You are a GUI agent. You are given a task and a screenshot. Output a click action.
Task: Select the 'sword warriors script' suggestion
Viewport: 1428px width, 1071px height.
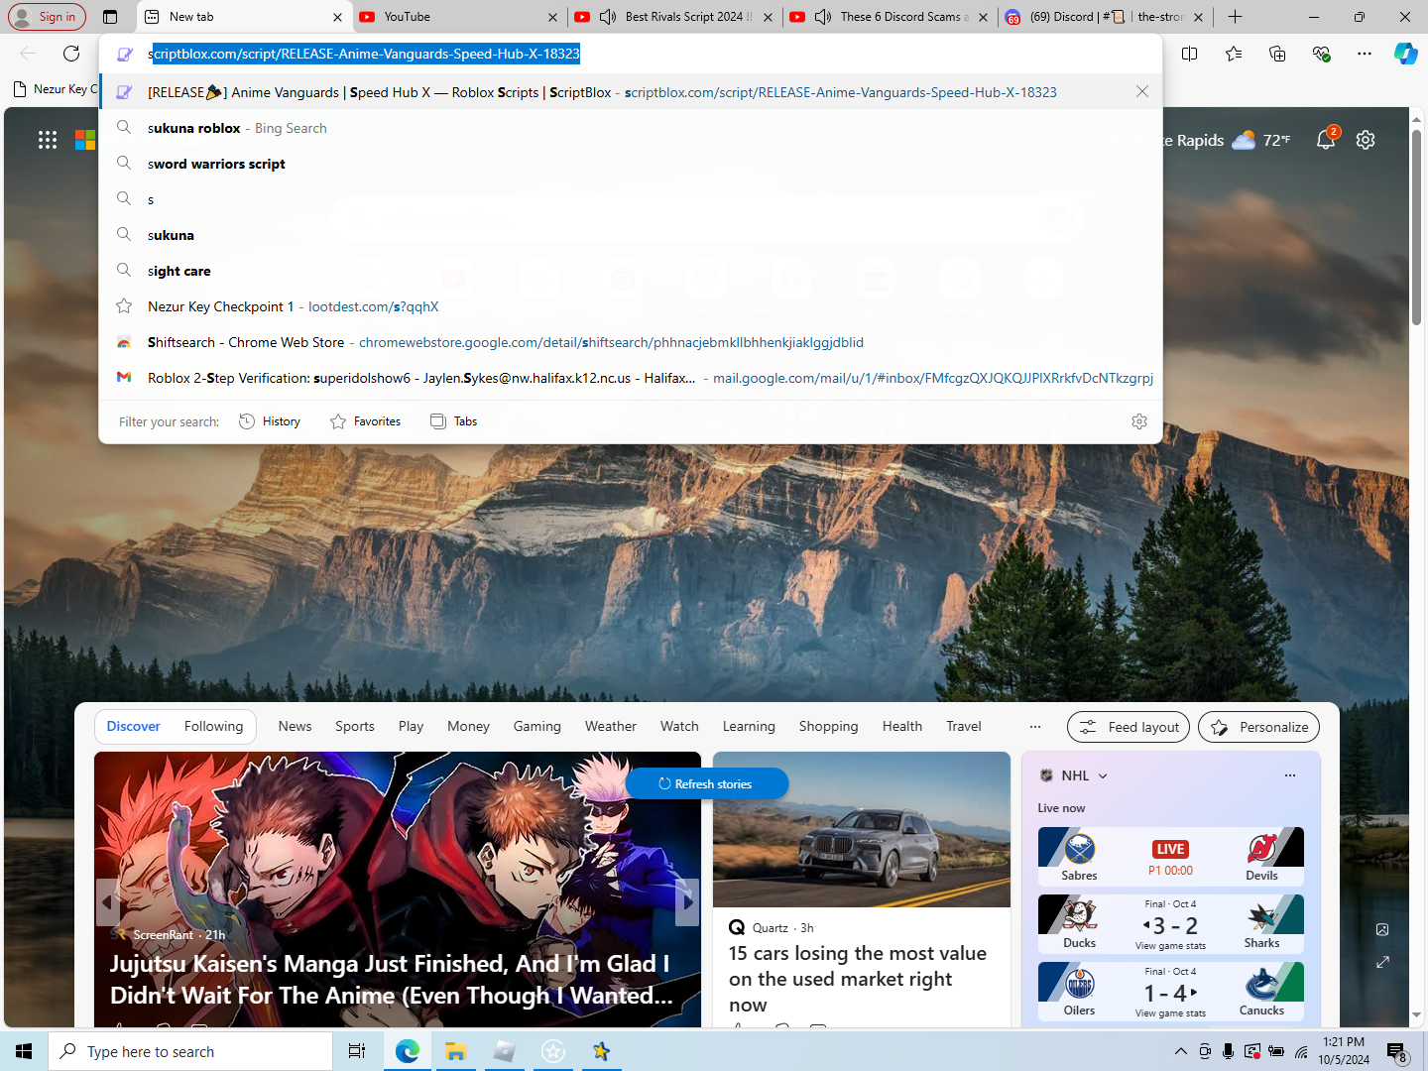click(x=631, y=164)
